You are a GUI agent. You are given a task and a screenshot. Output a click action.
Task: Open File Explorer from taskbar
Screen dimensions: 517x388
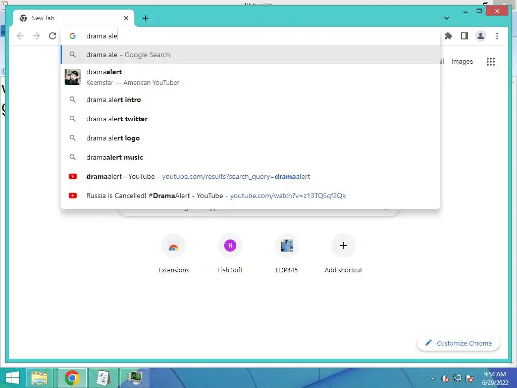pyautogui.click(x=39, y=378)
